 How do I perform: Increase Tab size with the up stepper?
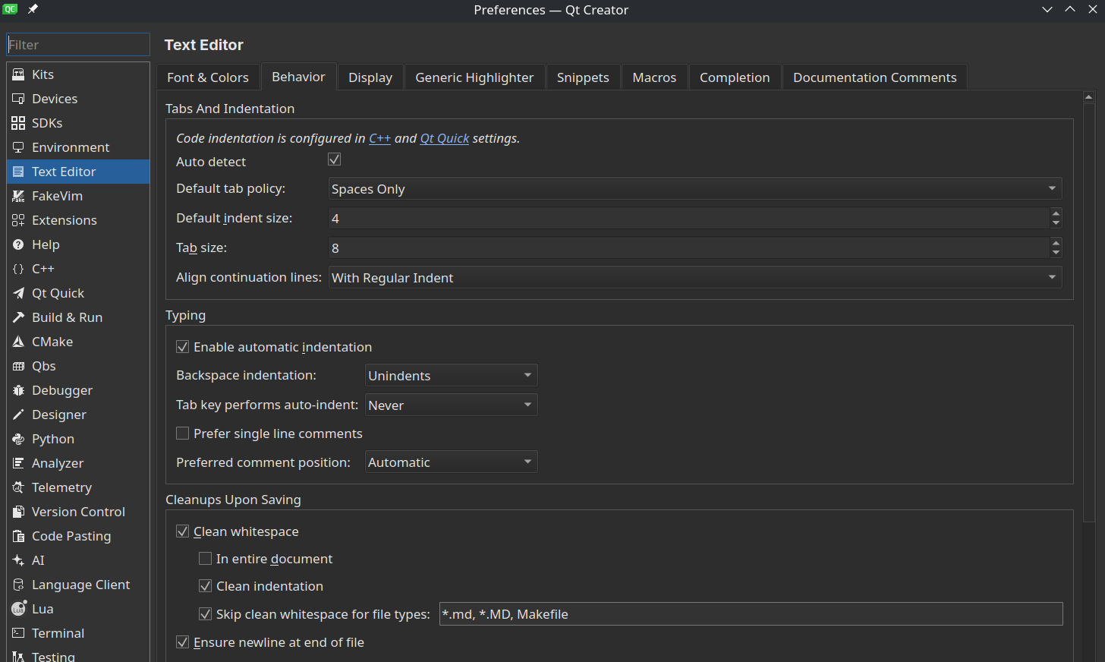point(1056,243)
